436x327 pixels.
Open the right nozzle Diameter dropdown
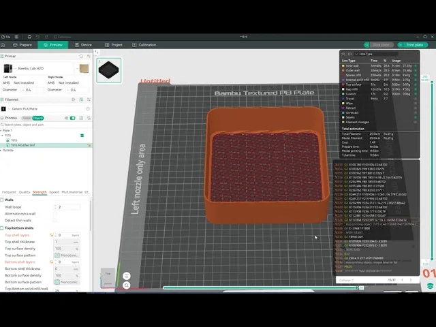coord(77,90)
